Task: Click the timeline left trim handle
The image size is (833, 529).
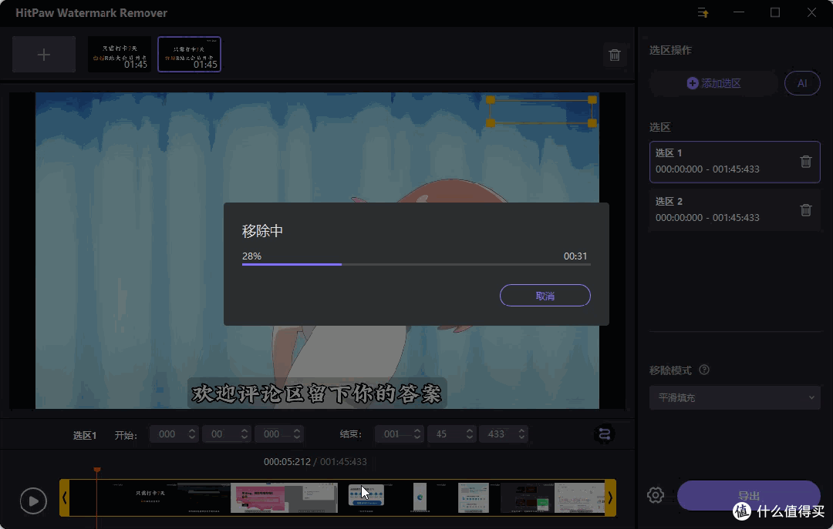Action: coord(64,497)
